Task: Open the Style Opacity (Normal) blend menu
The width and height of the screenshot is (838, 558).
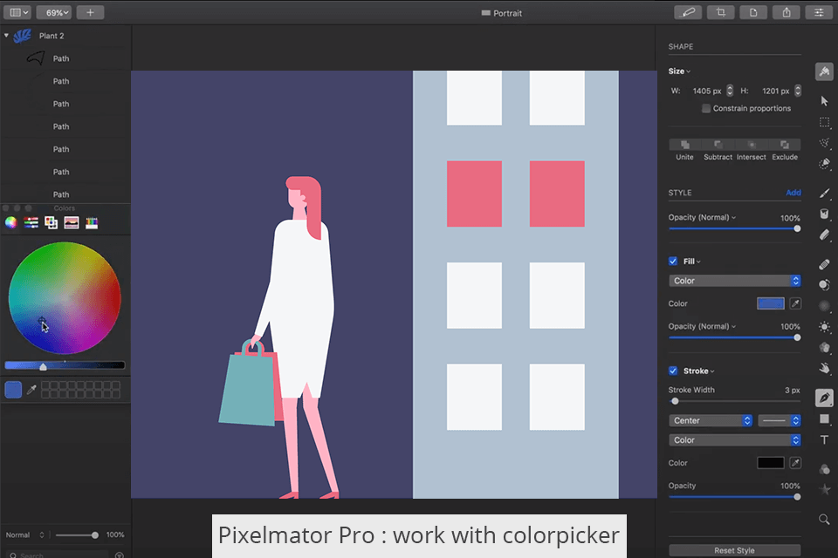Action: point(702,217)
